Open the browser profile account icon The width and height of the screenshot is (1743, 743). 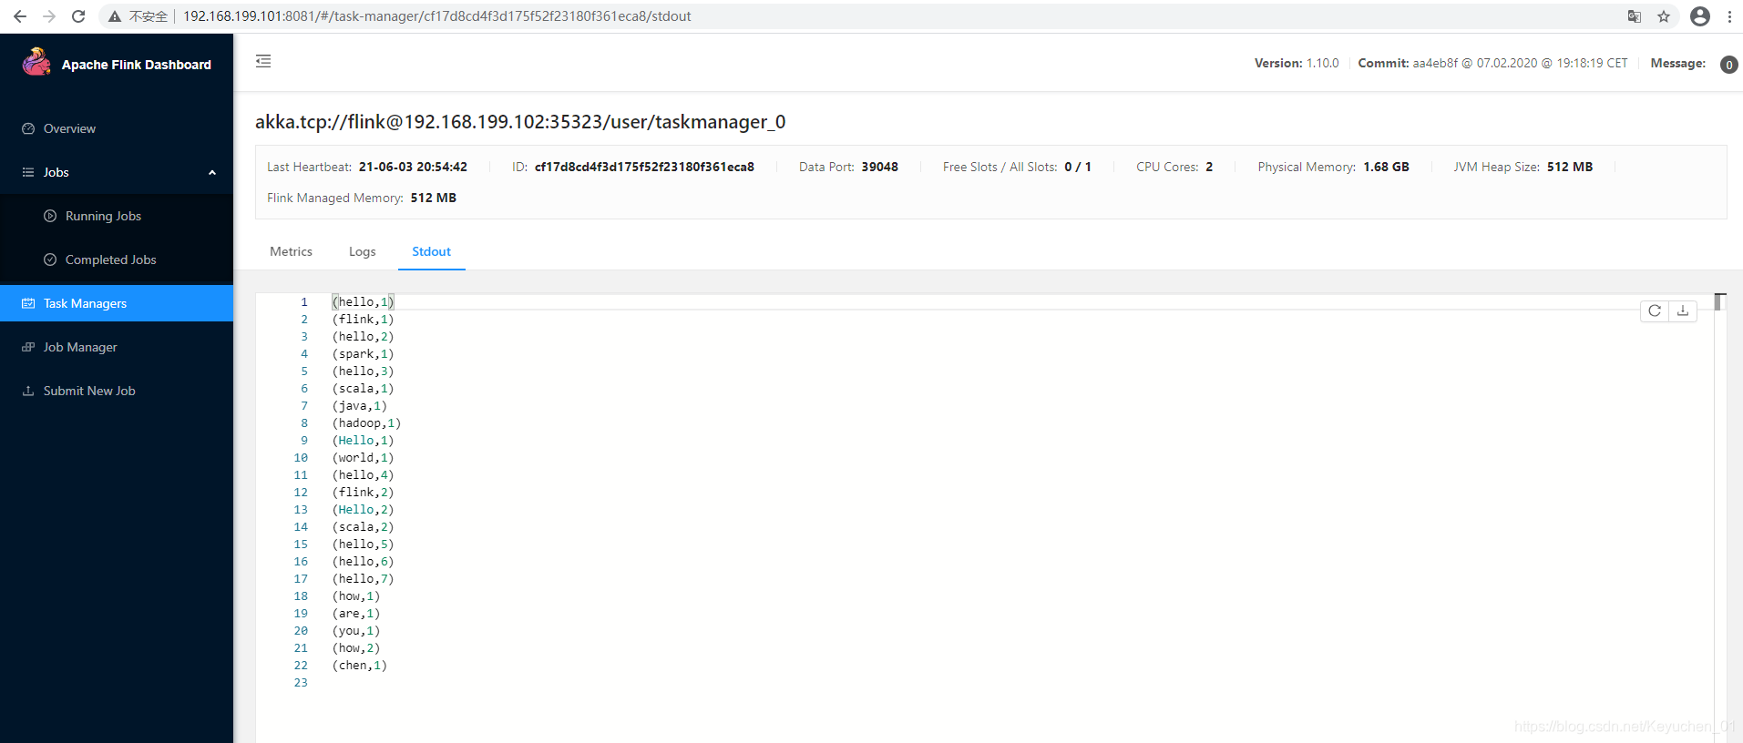pyautogui.click(x=1700, y=16)
